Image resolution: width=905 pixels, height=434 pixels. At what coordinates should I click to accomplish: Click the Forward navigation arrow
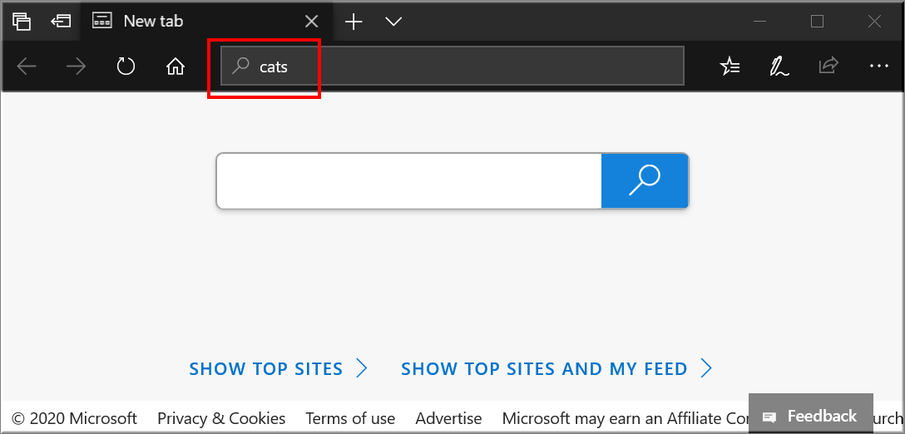point(76,67)
